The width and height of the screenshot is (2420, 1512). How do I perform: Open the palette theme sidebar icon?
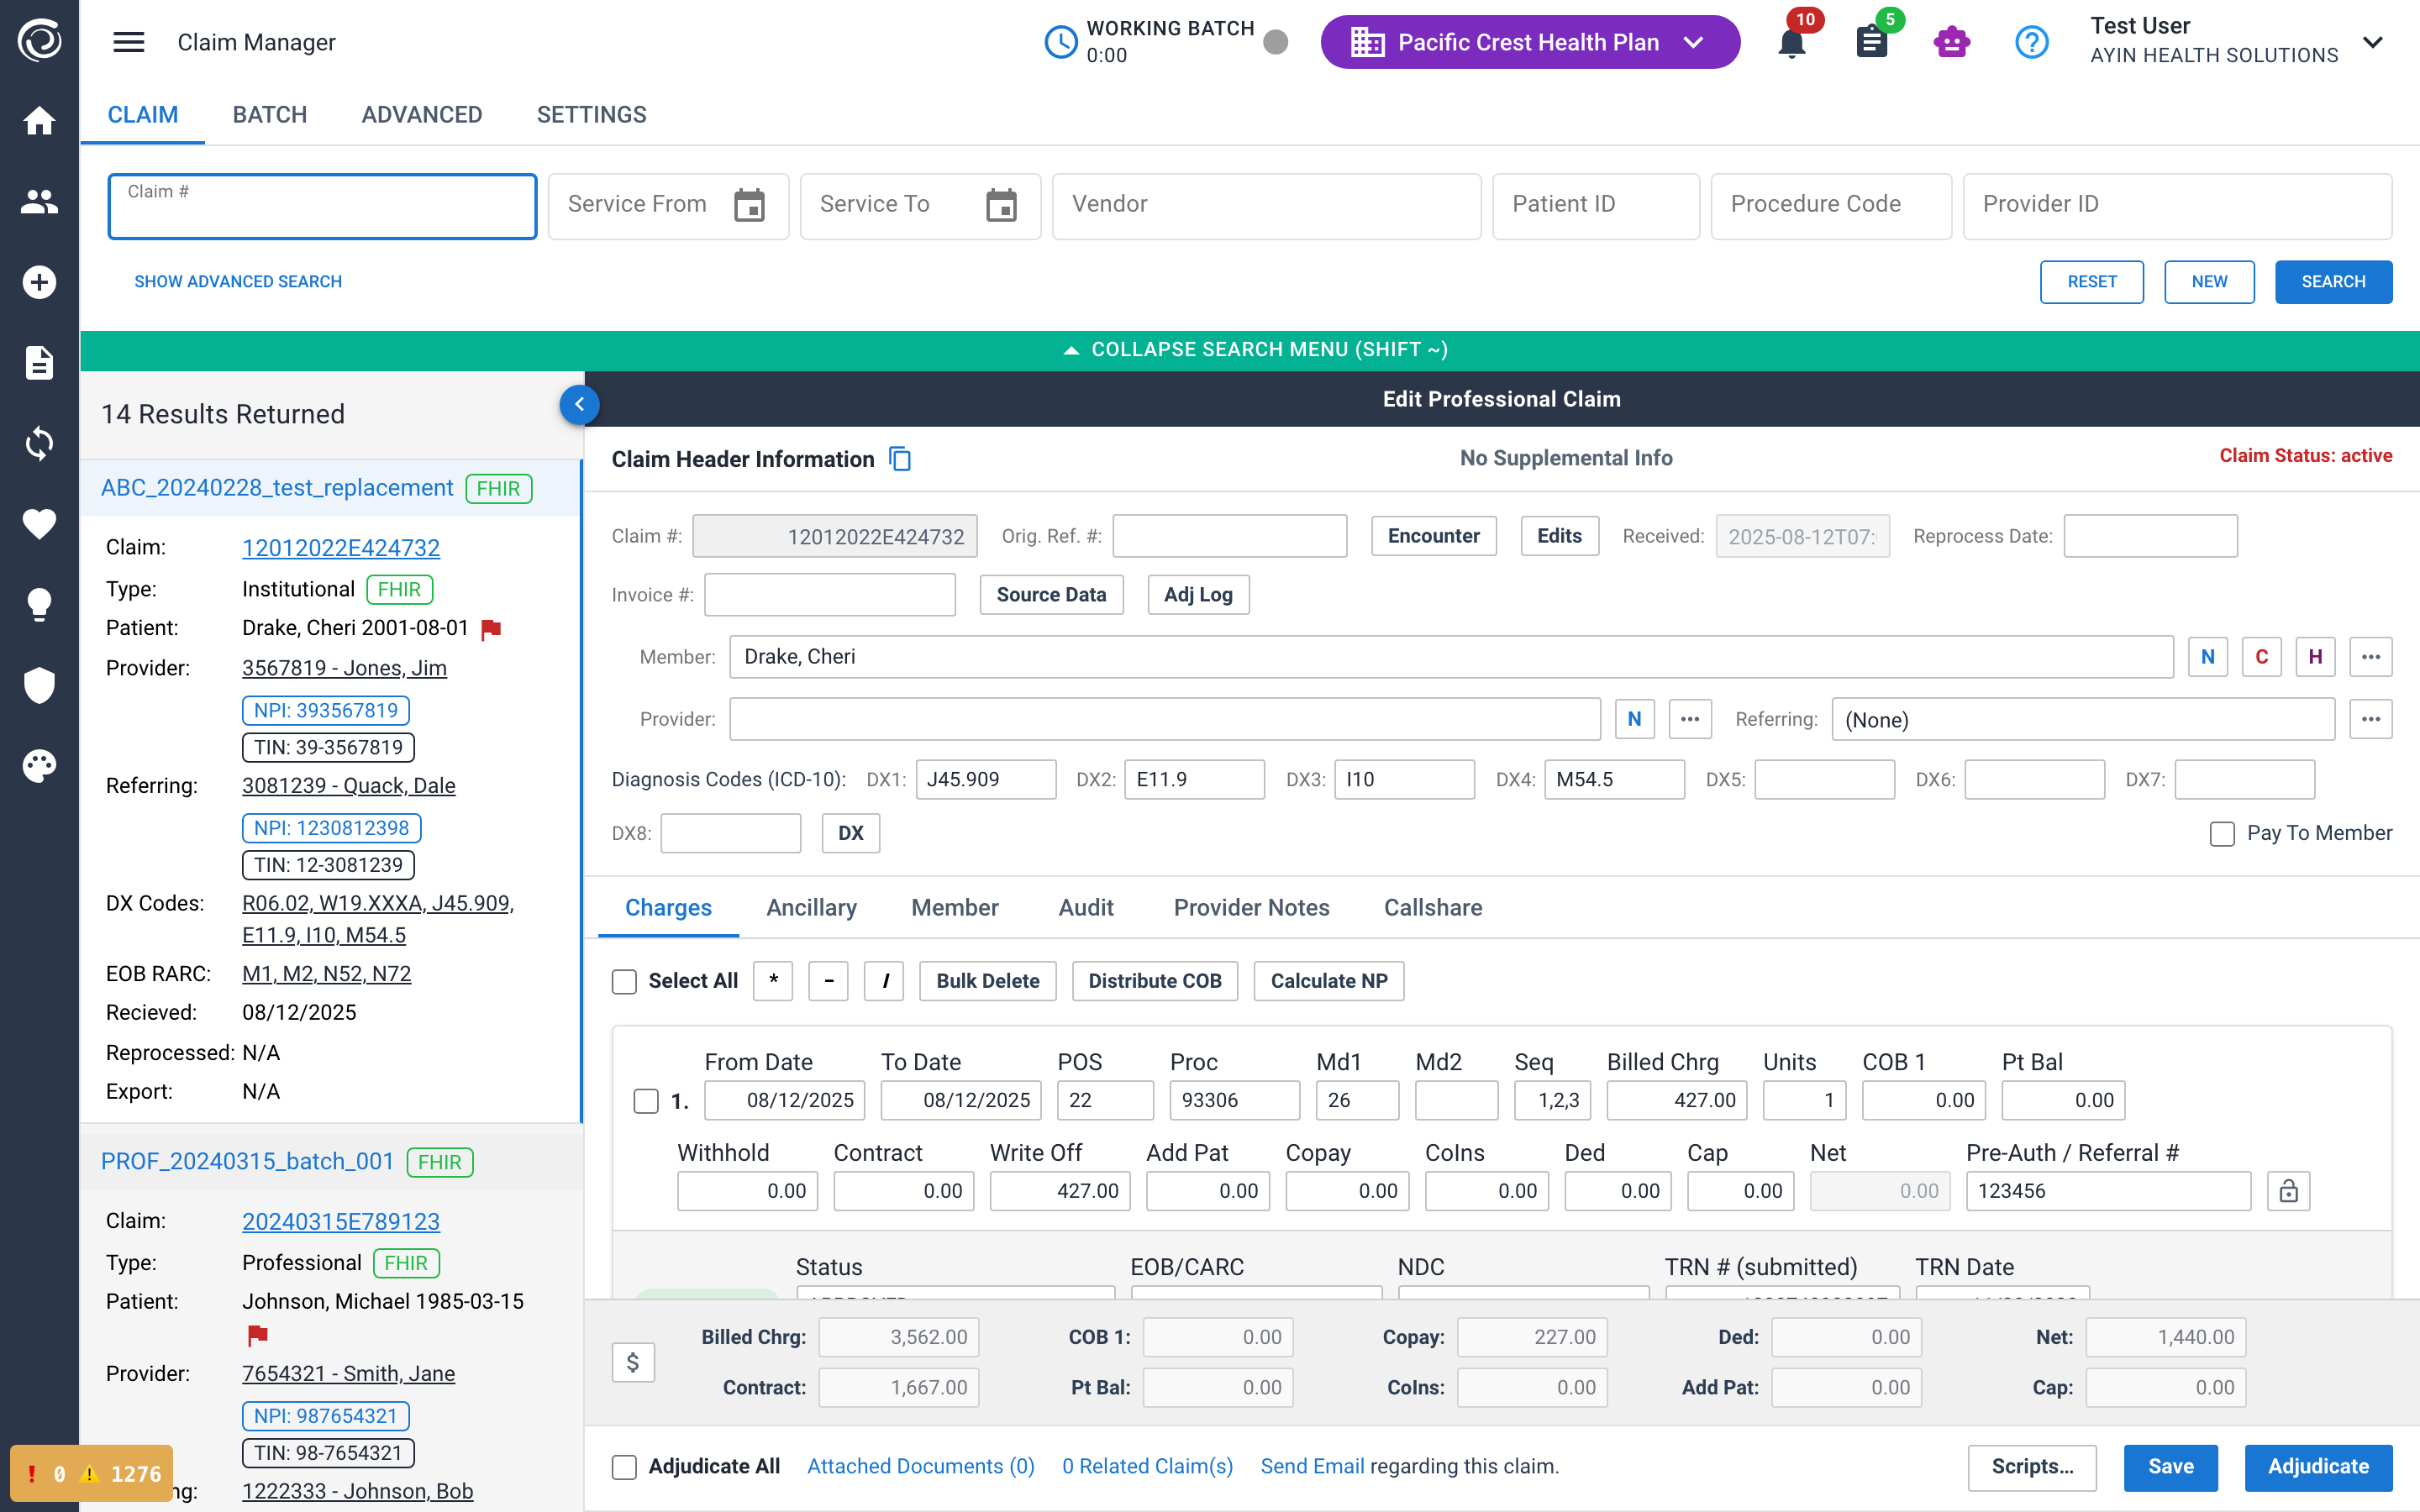pos(39,766)
